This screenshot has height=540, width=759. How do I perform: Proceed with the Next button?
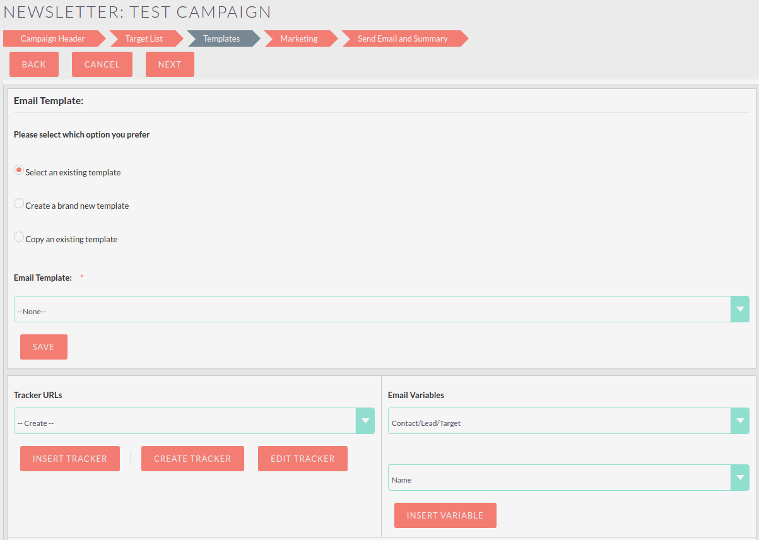[170, 64]
